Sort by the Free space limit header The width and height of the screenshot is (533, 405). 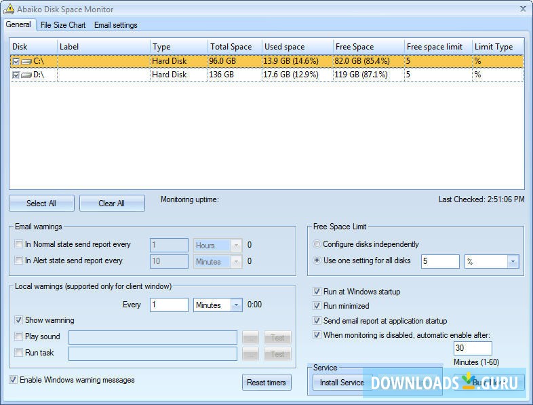[438, 47]
